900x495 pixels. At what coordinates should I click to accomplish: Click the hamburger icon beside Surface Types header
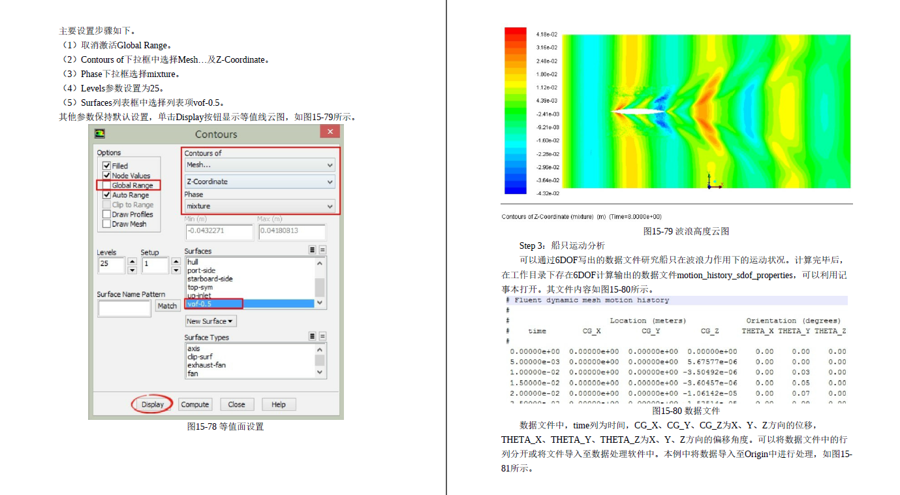[x=312, y=336]
